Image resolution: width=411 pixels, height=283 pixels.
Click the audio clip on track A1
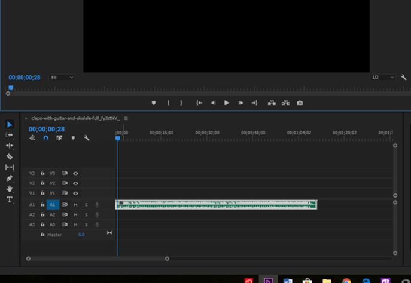(215, 205)
